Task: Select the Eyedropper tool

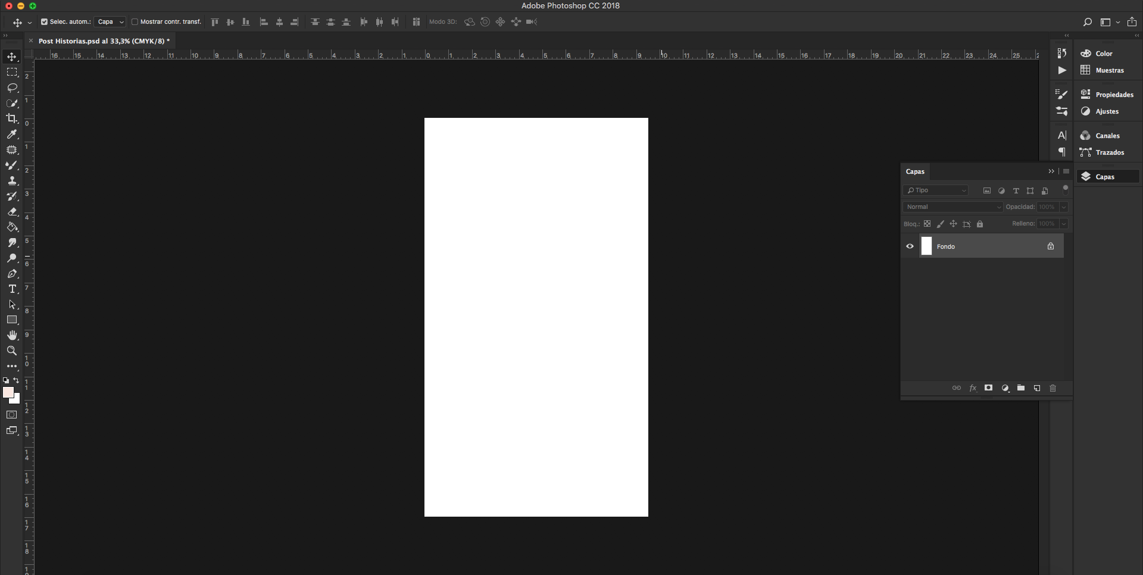Action: (x=12, y=135)
